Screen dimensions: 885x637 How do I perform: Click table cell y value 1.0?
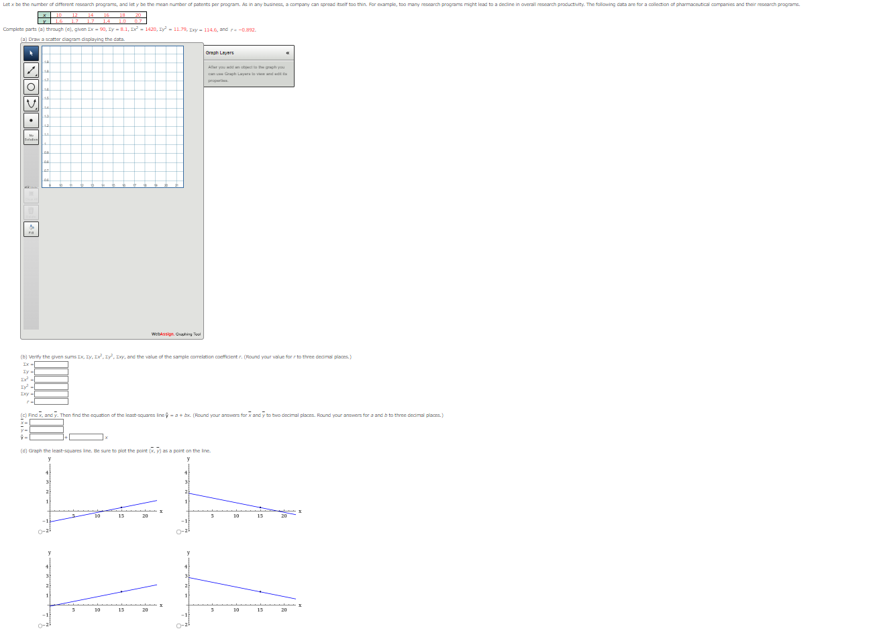(x=122, y=21)
